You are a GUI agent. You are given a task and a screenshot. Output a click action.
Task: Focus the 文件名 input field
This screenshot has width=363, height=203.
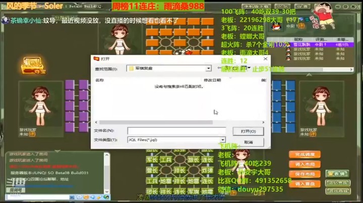[176, 131]
